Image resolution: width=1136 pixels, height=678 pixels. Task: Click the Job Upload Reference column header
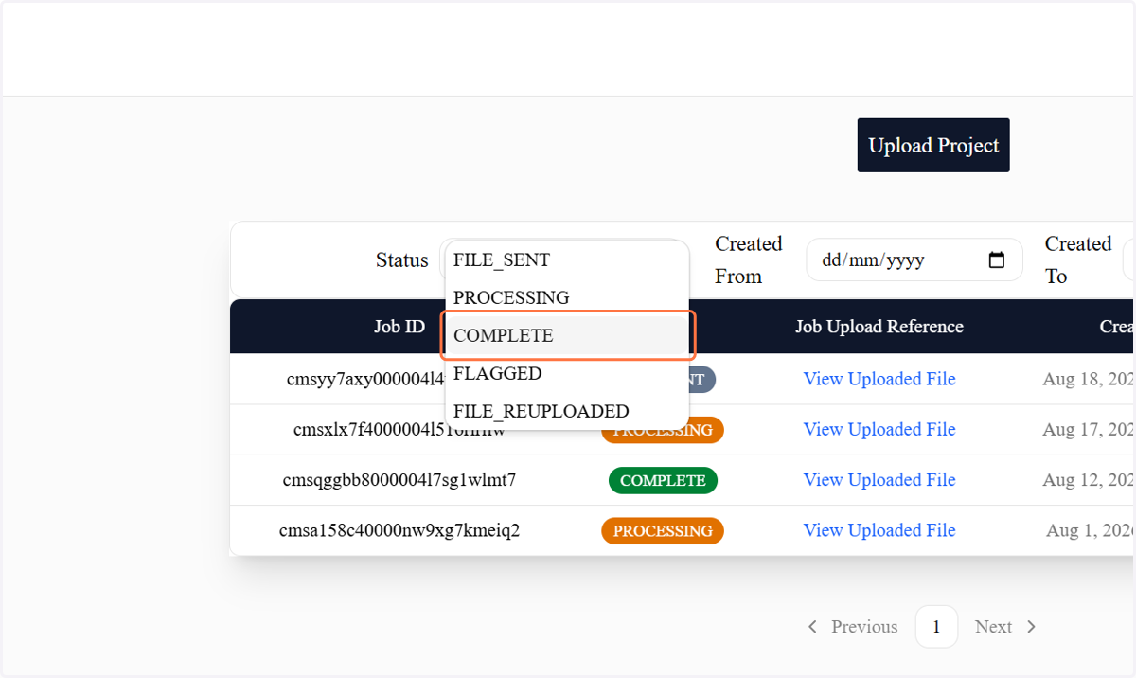click(x=879, y=327)
